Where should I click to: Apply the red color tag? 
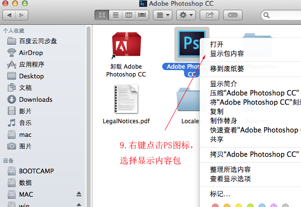point(215,206)
